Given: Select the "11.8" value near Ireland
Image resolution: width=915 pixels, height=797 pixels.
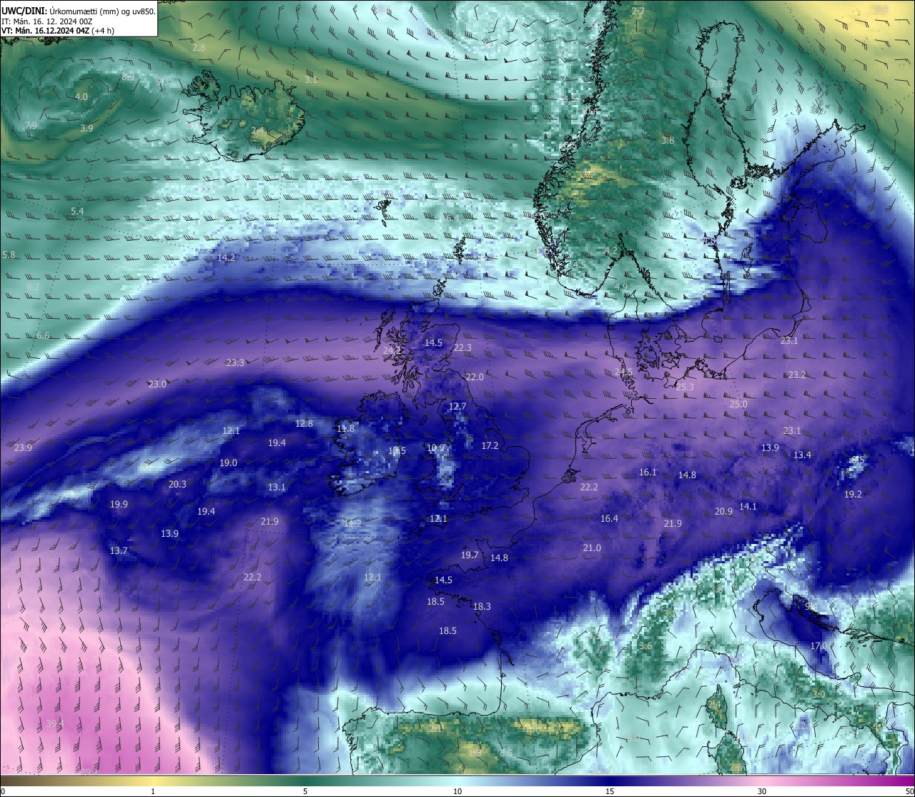Looking at the screenshot, I should click(x=345, y=428).
